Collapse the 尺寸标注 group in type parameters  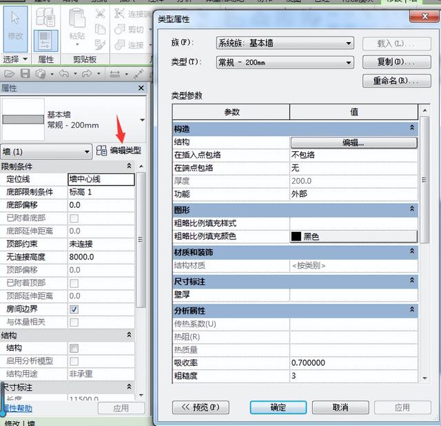tap(412, 280)
